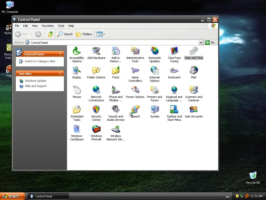Open the System icon
266x200 pixels.
[155, 110]
